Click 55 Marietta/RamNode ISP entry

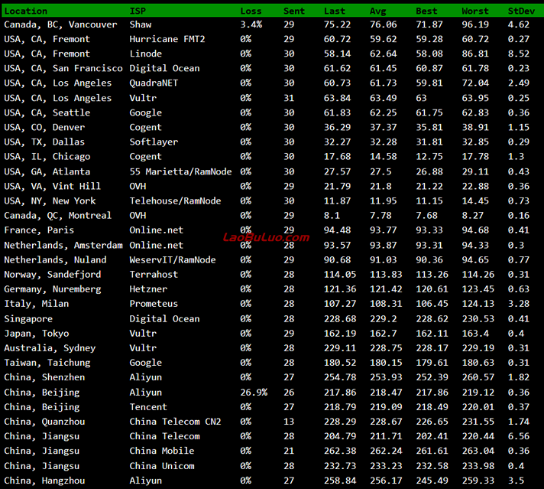click(180, 171)
